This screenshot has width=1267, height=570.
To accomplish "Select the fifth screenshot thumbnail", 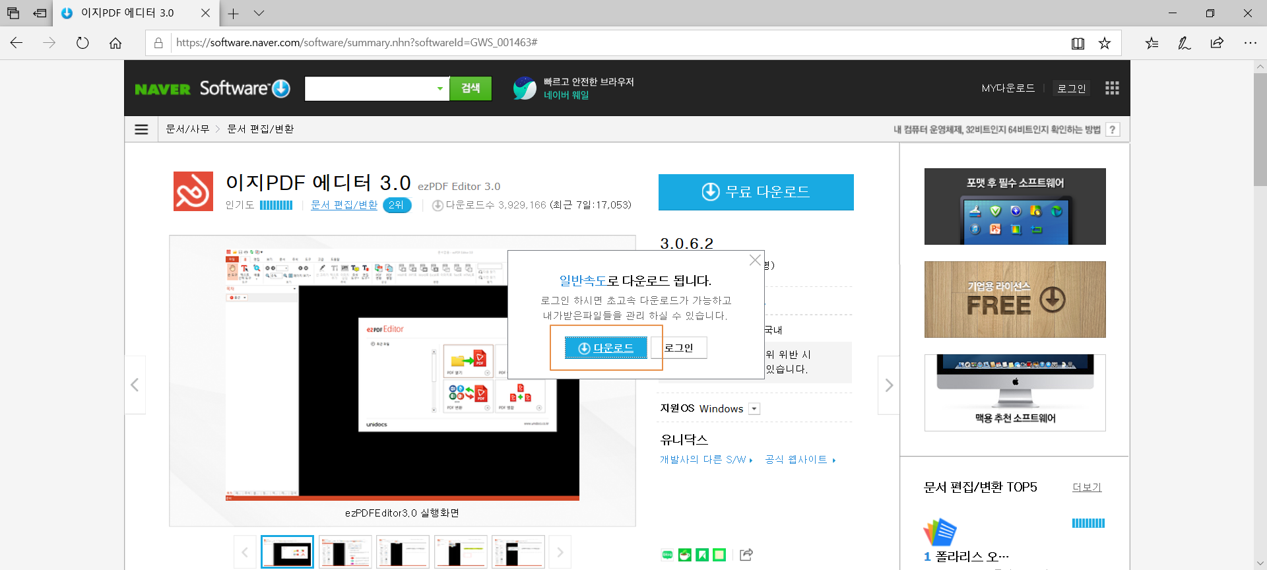I will (x=518, y=552).
